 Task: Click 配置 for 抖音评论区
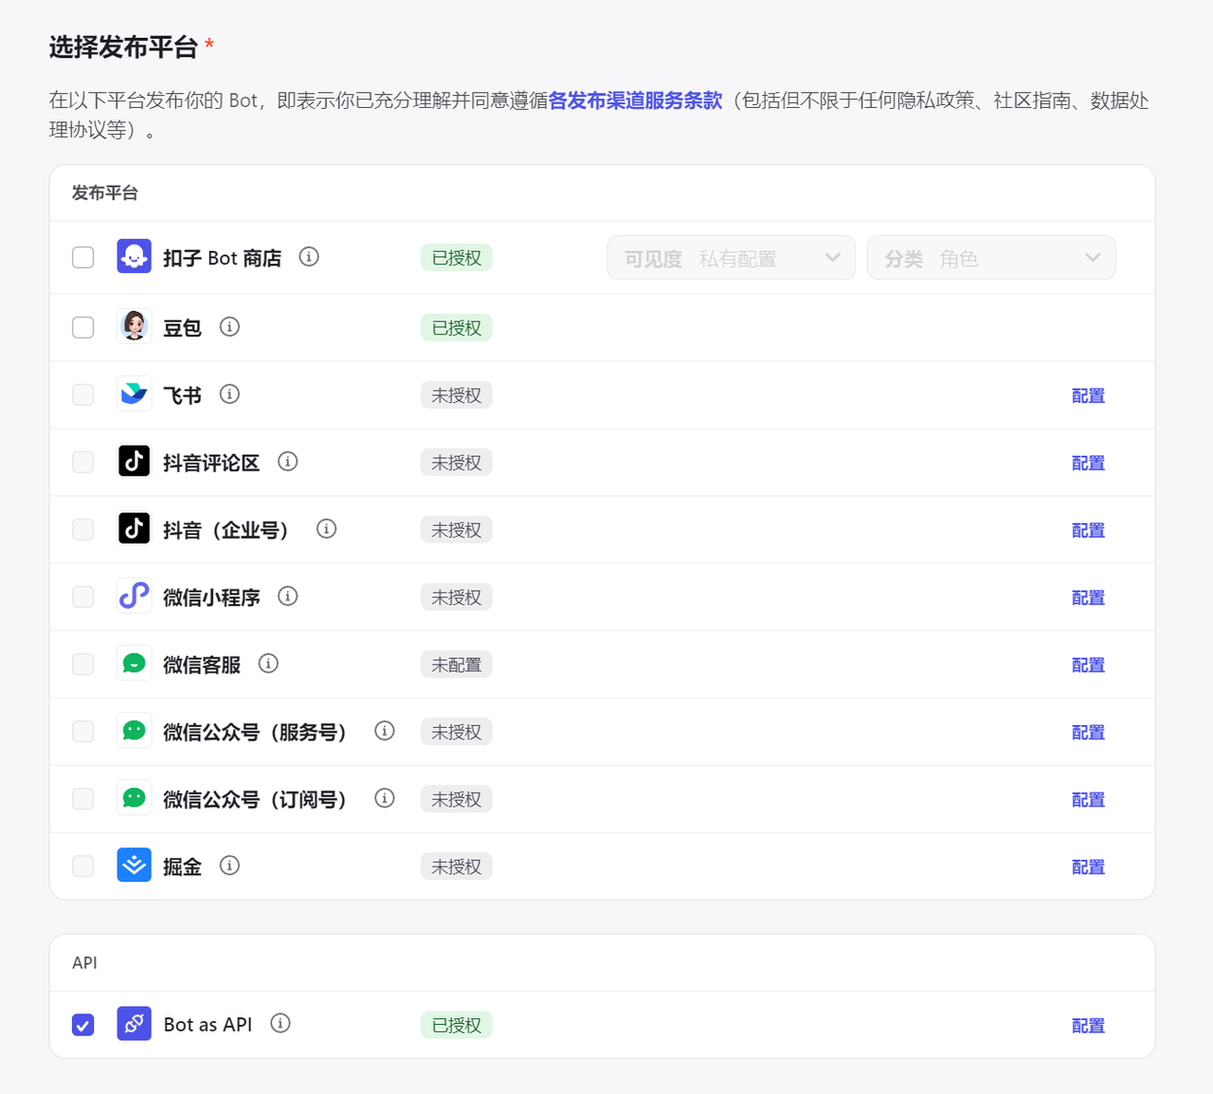(1088, 463)
